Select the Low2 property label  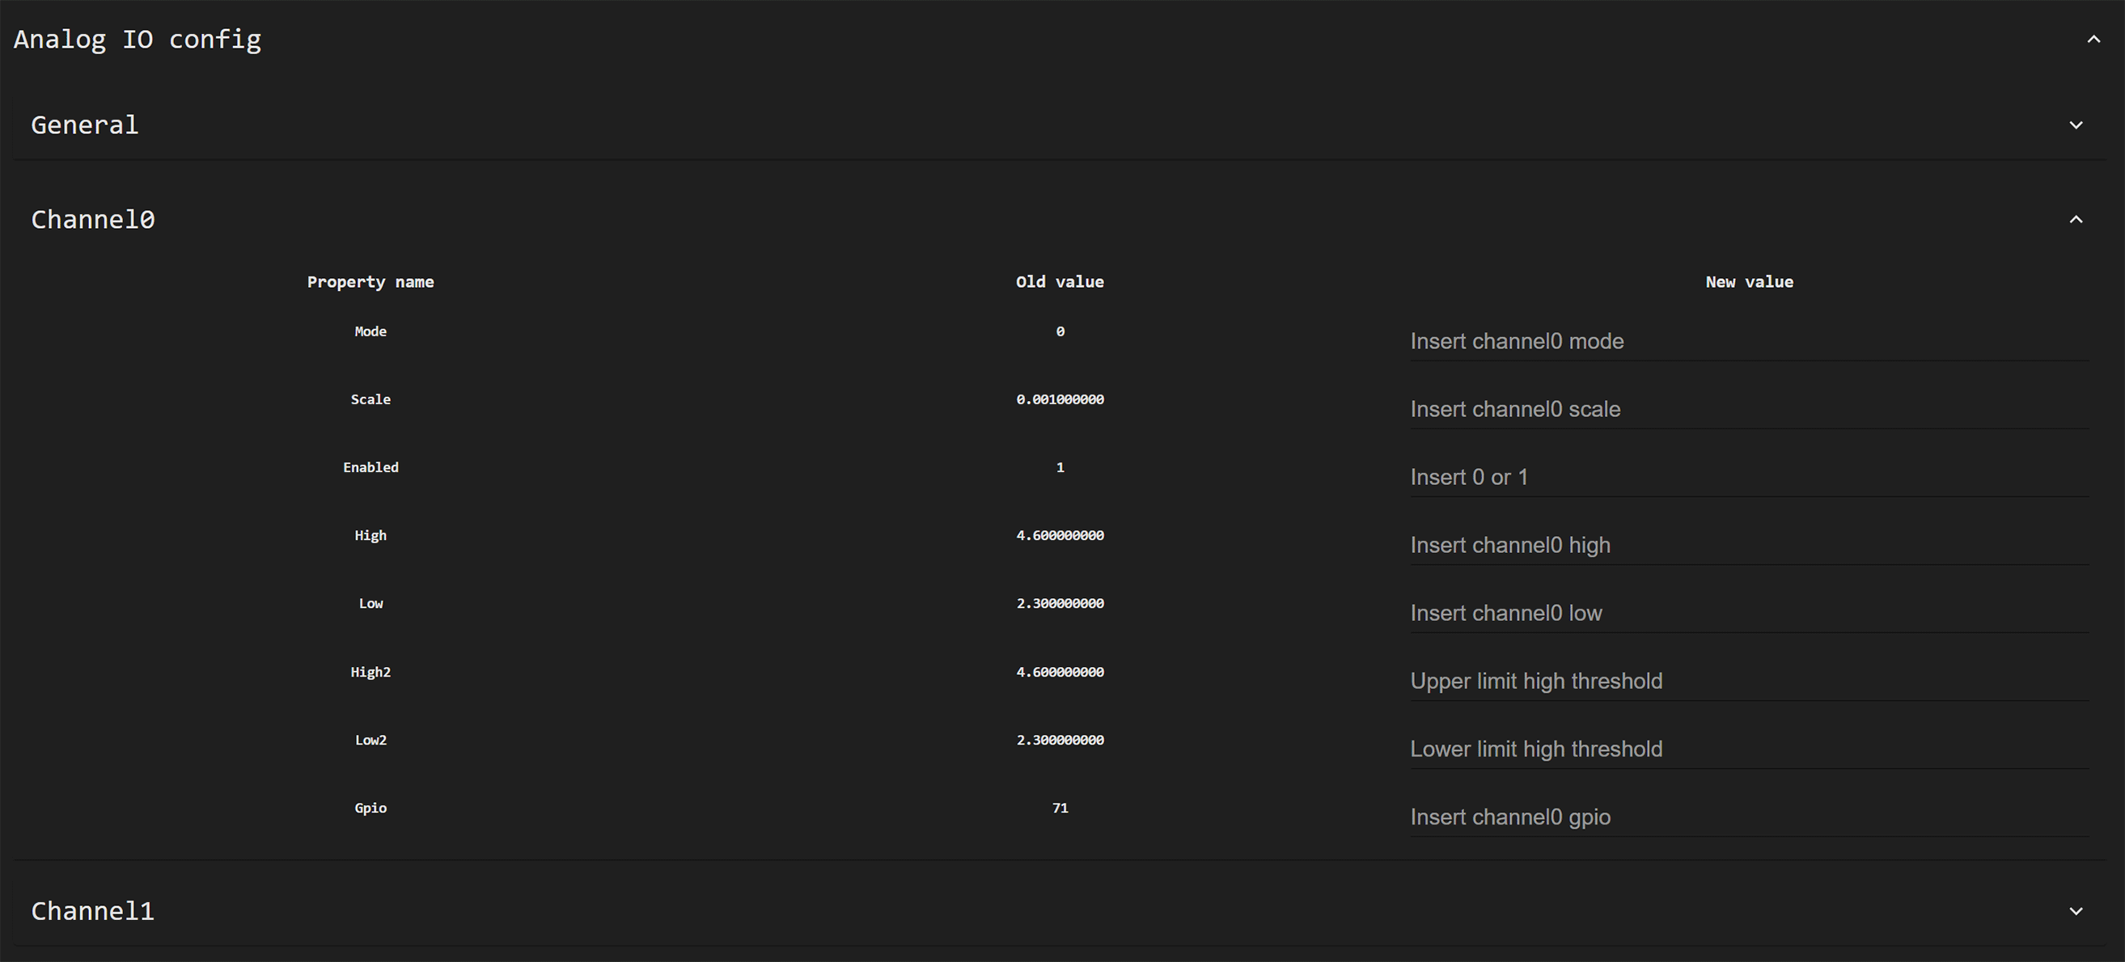(370, 740)
